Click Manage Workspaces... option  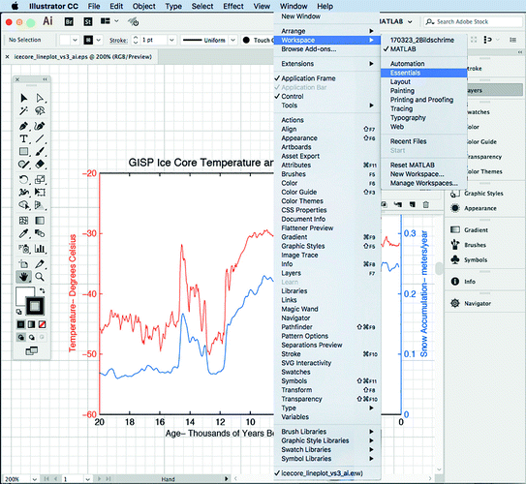pyautogui.click(x=424, y=183)
